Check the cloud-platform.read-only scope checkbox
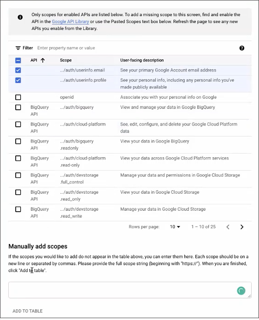This screenshot has height=320, width=259. tap(18, 158)
